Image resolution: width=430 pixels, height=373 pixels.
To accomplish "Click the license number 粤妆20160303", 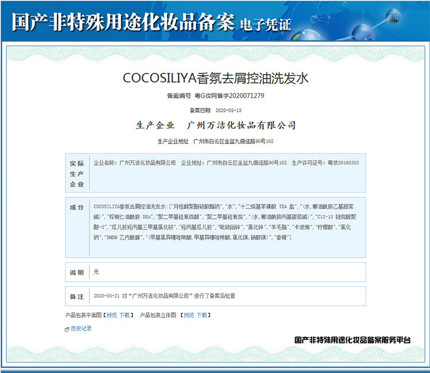I will 343,163.
